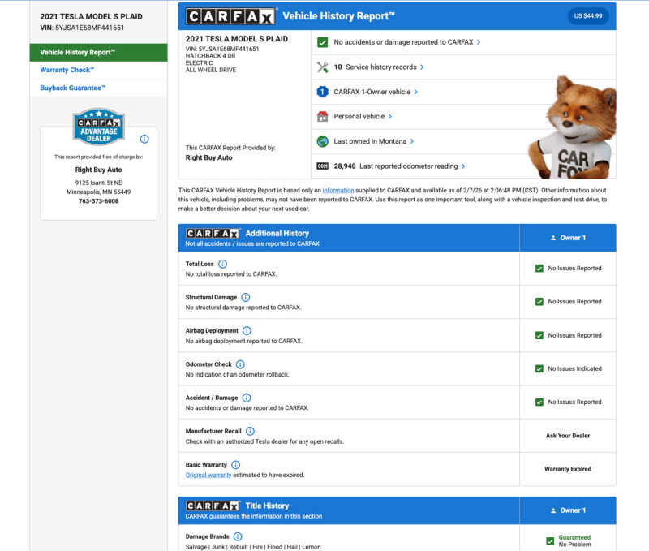Viewport: 649px width, 551px height.
Task: Click the info icon beside Total Loss
Action: point(222,264)
